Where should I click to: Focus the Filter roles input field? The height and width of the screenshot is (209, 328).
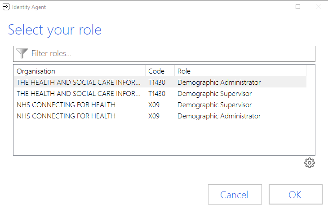(164, 54)
